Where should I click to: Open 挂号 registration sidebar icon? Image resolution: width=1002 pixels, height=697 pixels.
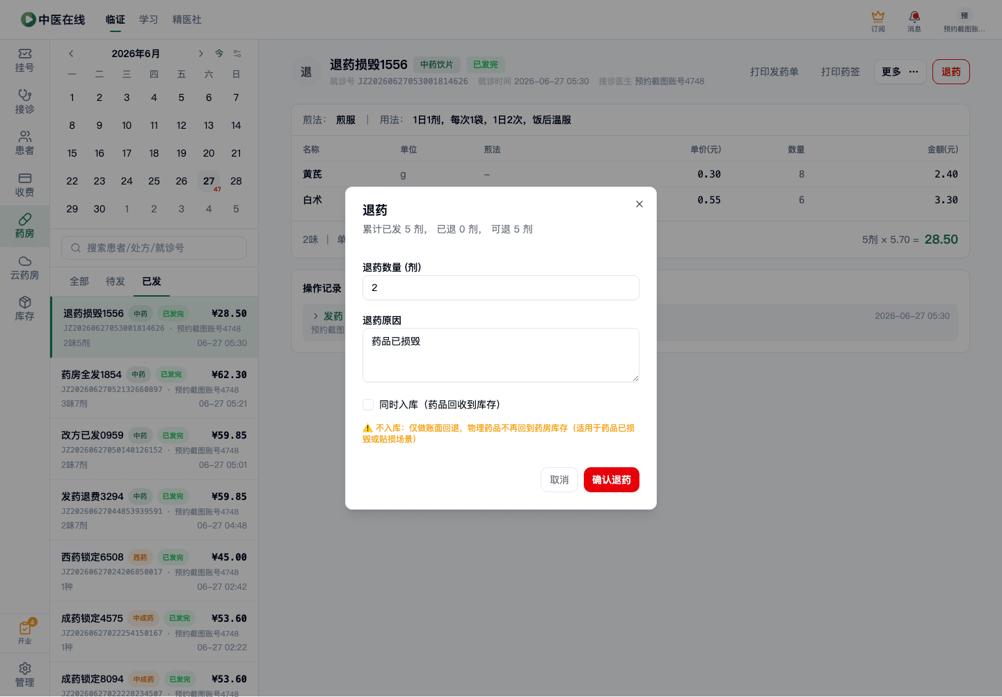[24, 60]
